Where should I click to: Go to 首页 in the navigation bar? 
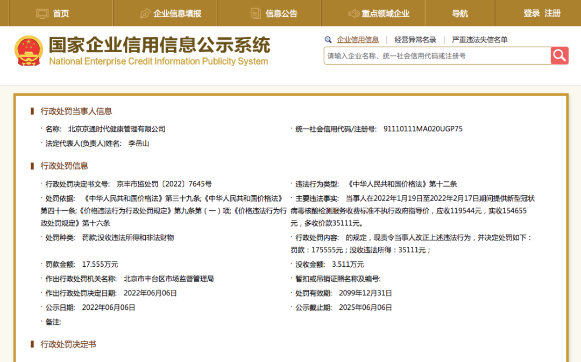[x=61, y=13]
